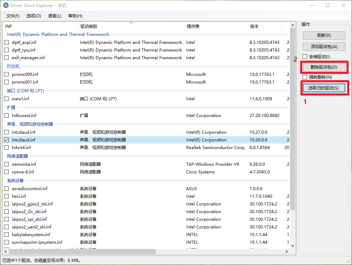This screenshot has width=352, height=265.
Task: Collapse the 打印机 group header
Action: 13,66
